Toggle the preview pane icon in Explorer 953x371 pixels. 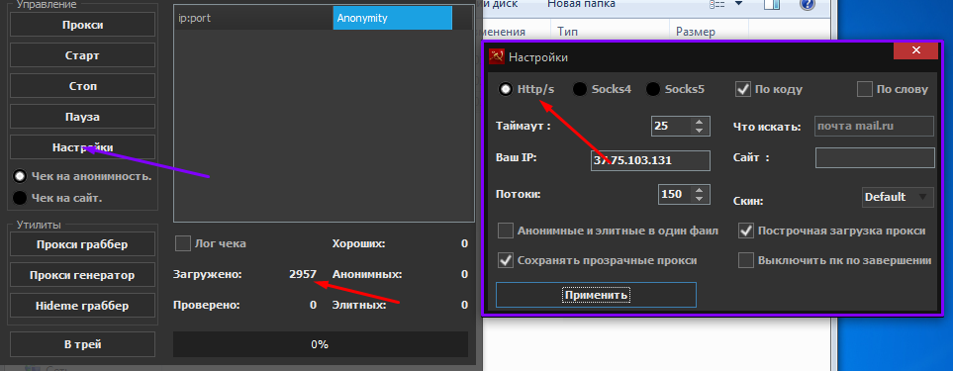pos(771,4)
